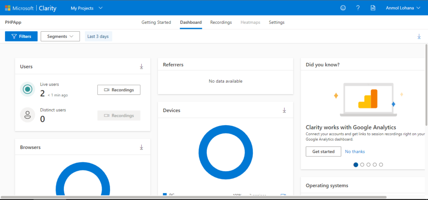Click the 'No data available' text

point(225,81)
